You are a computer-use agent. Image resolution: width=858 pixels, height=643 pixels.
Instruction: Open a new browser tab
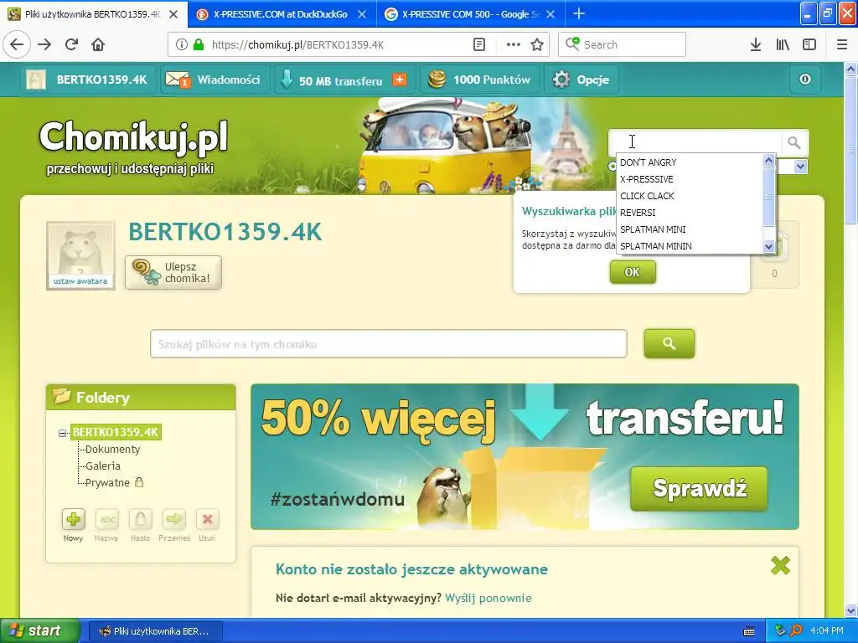tap(578, 14)
